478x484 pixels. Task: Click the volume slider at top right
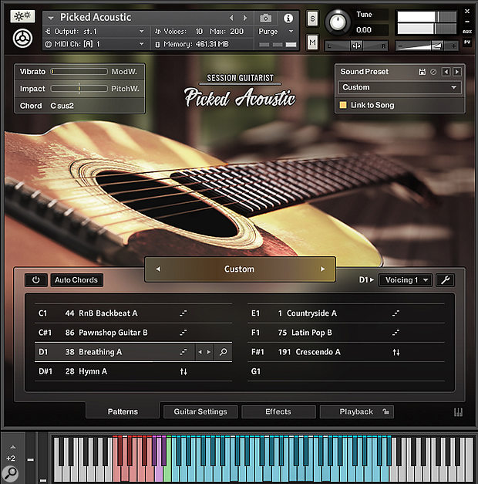point(427,46)
